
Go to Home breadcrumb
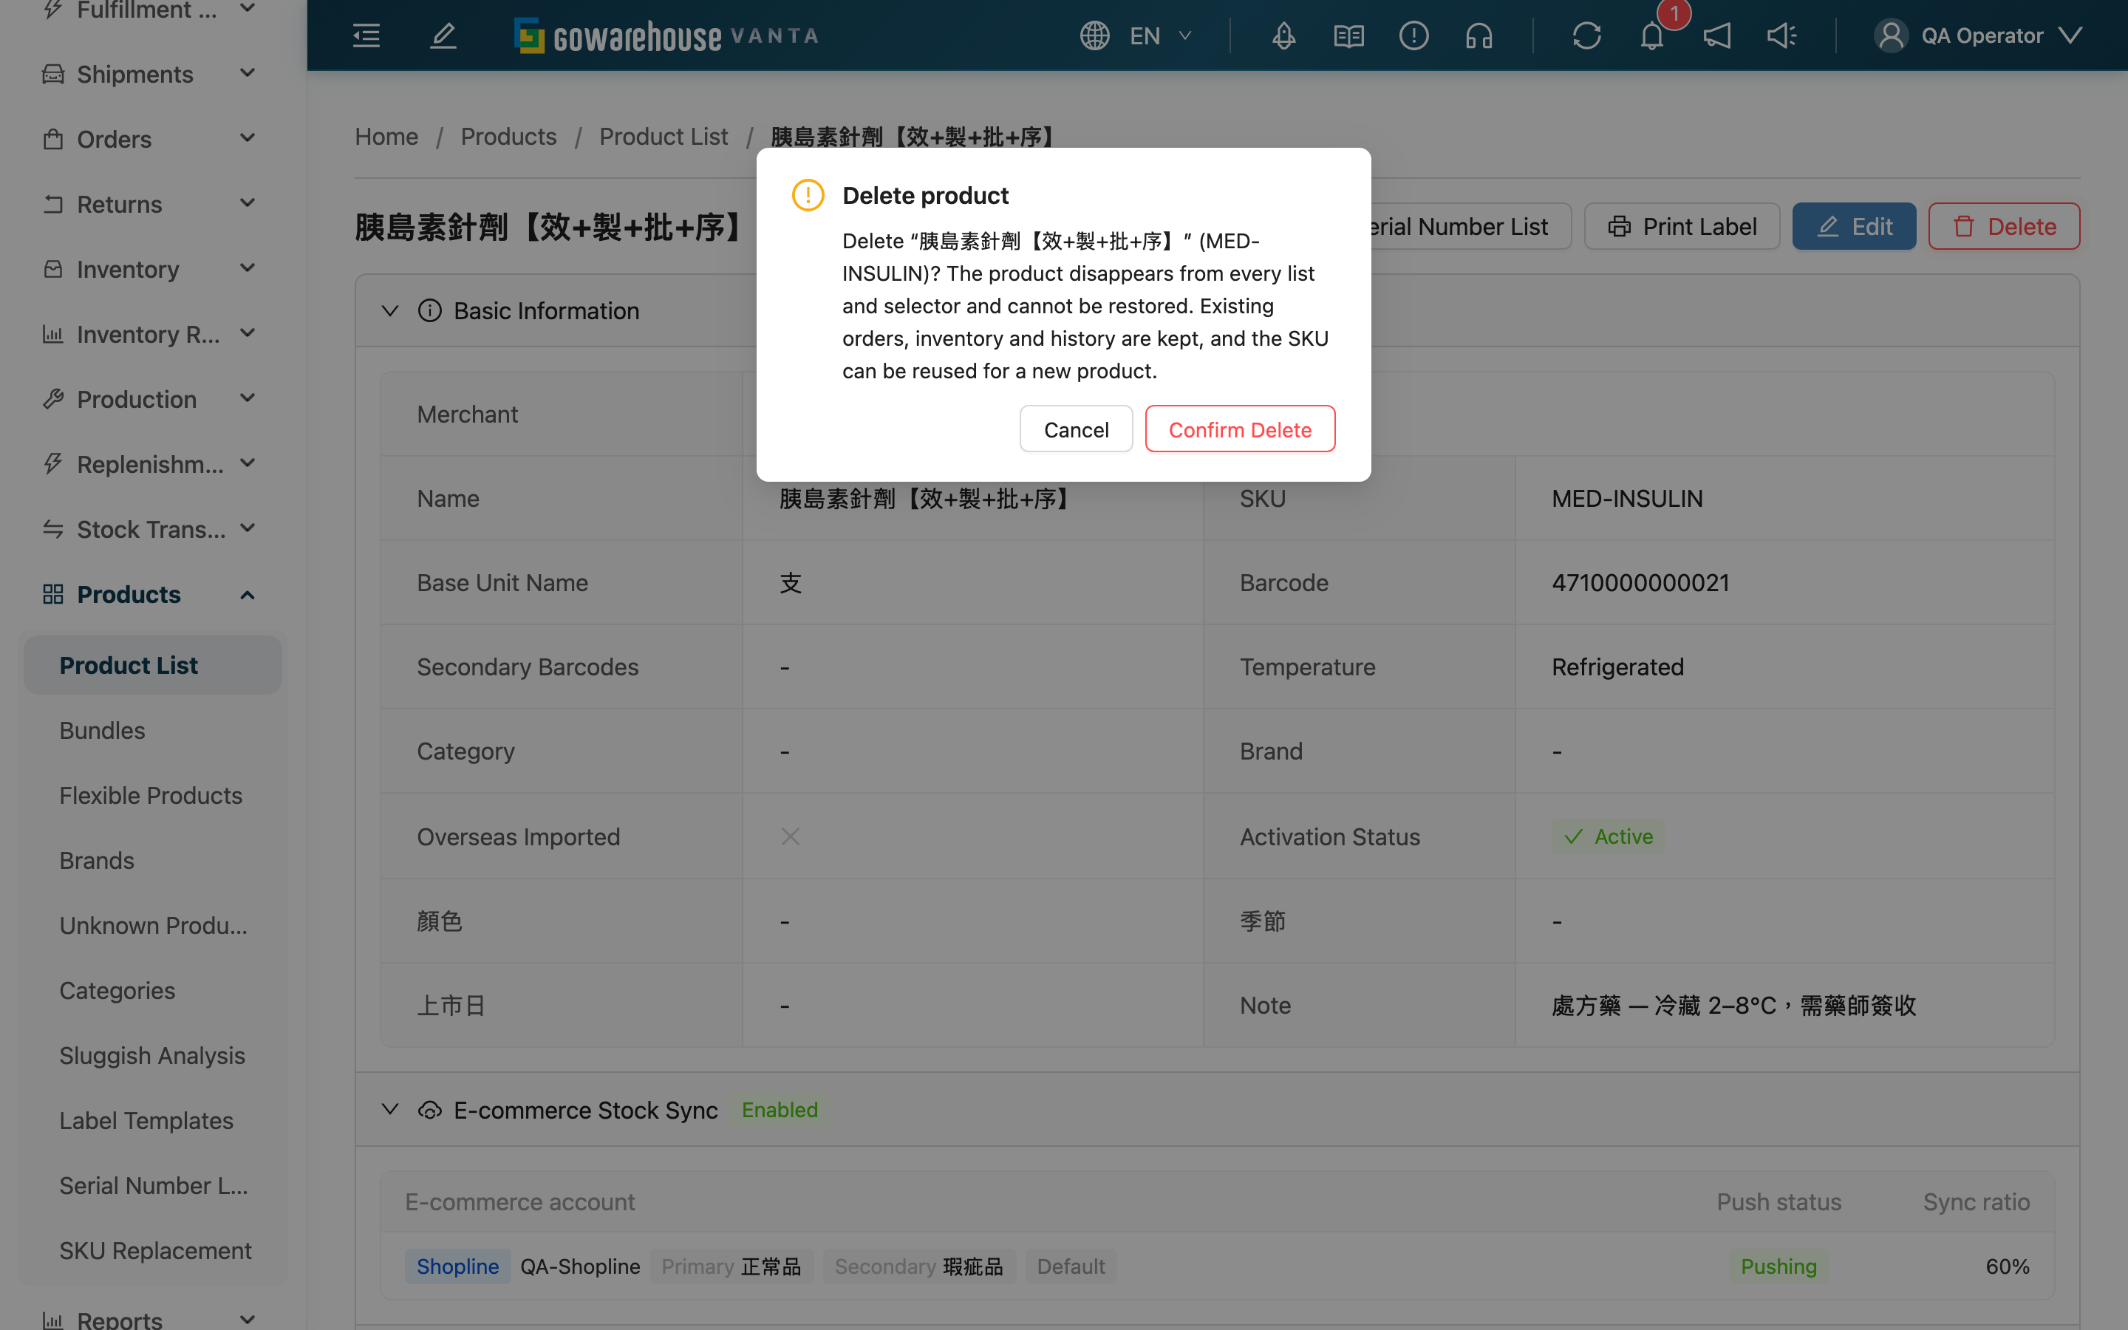(x=387, y=137)
